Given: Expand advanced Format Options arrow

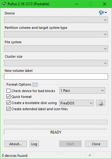Looking at the screenshot, I should 35,85.
